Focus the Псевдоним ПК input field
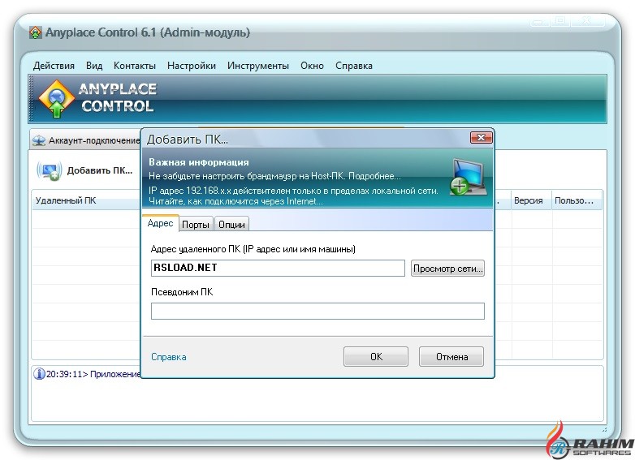Image resolution: width=635 pixels, height=460 pixels. pos(317,311)
